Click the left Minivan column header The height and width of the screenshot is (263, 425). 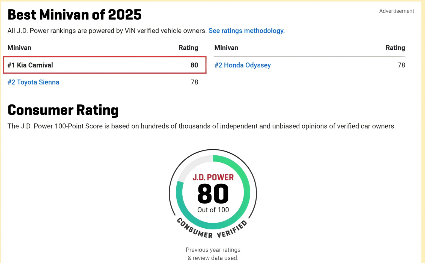19,48
